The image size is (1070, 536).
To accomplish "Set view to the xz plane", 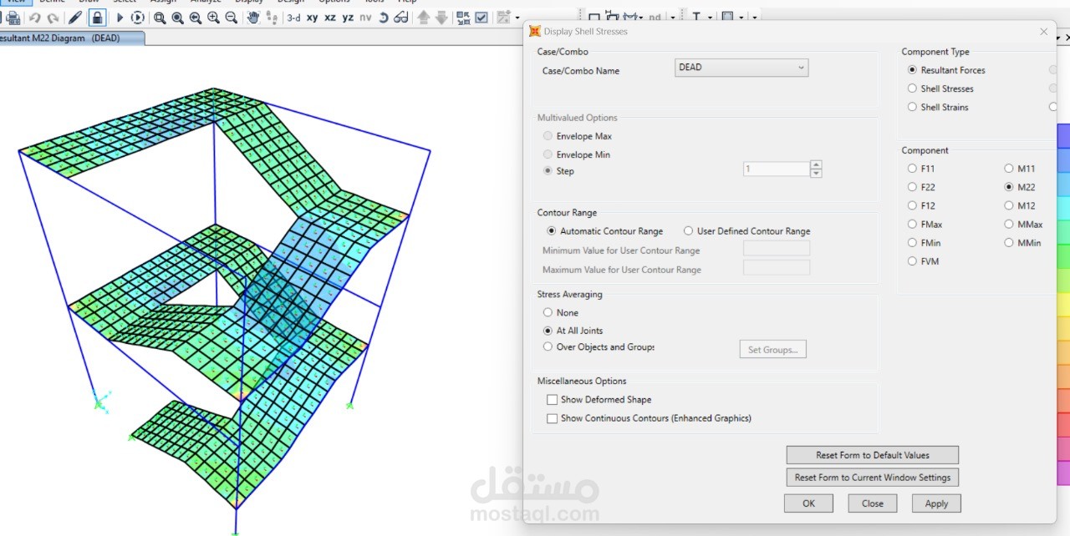I will (330, 18).
